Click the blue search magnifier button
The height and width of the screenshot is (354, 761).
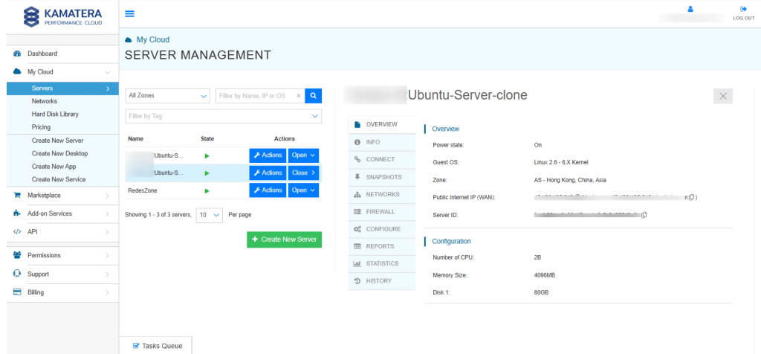pos(314,95)
